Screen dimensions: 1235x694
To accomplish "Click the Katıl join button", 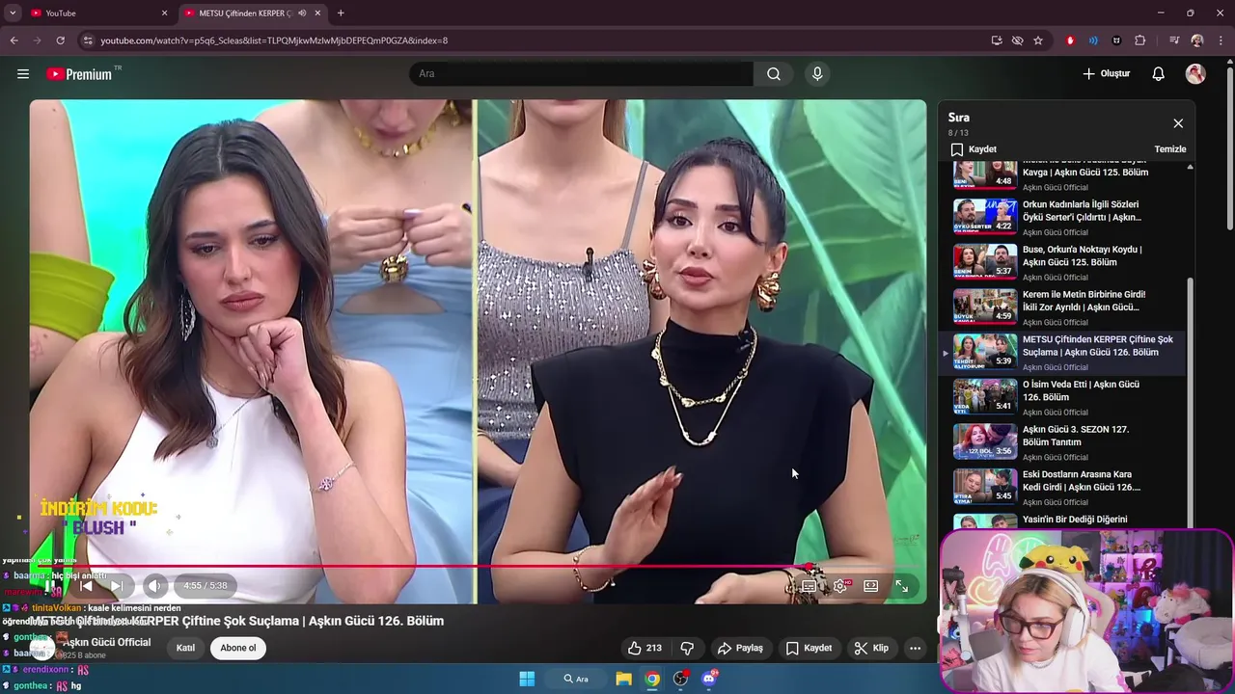I will click(185, 648).
